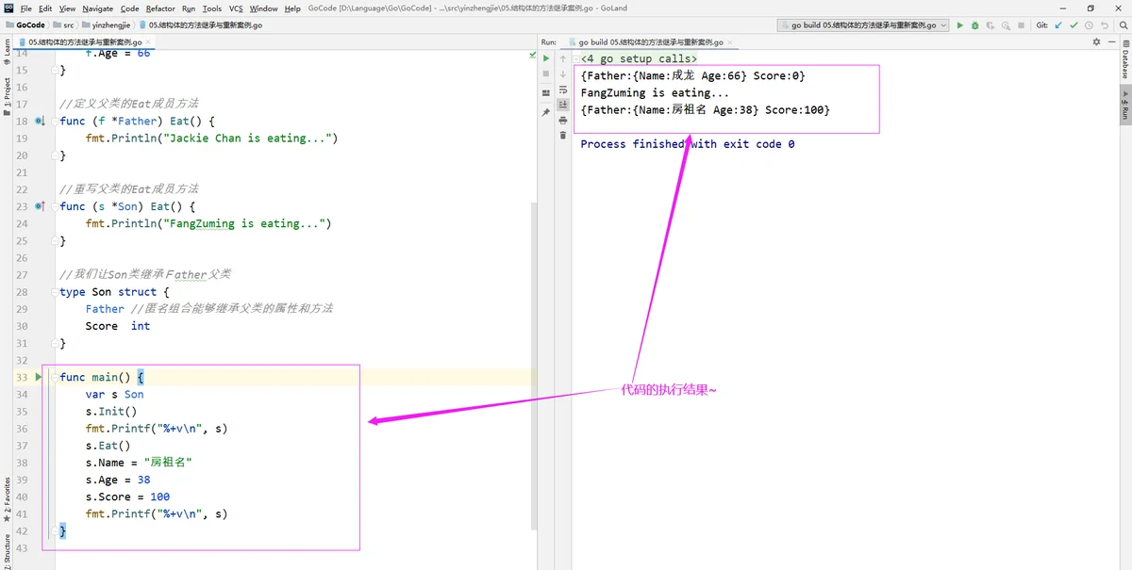Toggle pin tab in Run panel

(545, 112)
